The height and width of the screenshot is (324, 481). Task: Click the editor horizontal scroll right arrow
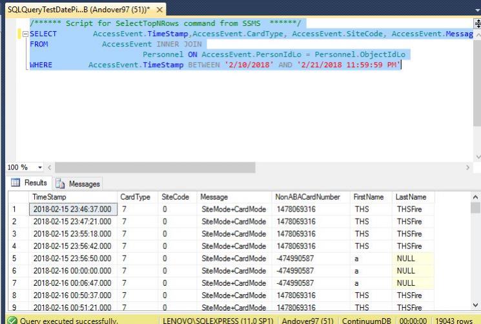pos(468,168)
